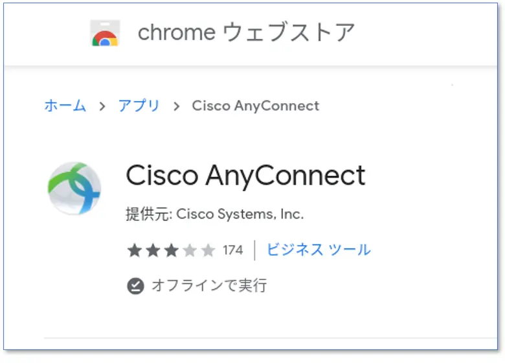Click the breadcrumb chevron after ホーム
Viewport: 505px width, 363px height.
pyautogui.click(x=102, y=106)
